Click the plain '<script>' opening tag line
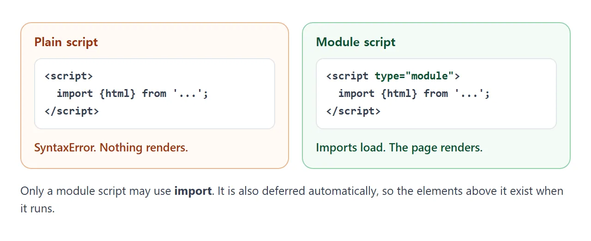The height and width of the screenshot is (241, 591). point(69,76)
